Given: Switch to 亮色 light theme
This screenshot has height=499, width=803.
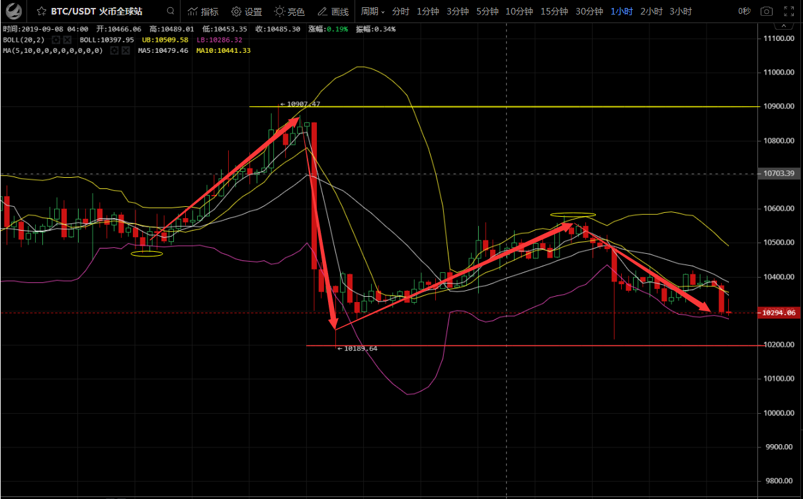Looking at the screenshot, I should pos(290,11).
